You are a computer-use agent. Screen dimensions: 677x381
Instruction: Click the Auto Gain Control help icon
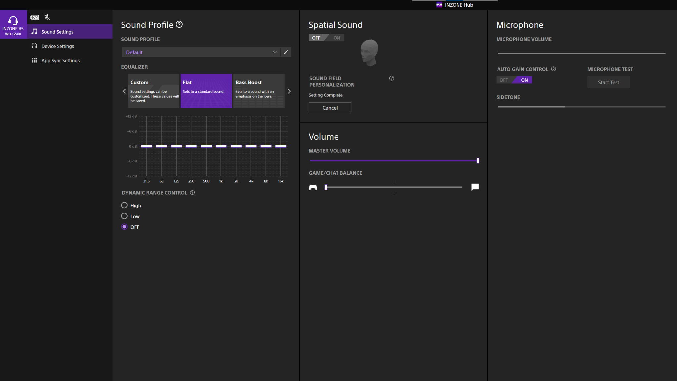[x=554, y=69]
